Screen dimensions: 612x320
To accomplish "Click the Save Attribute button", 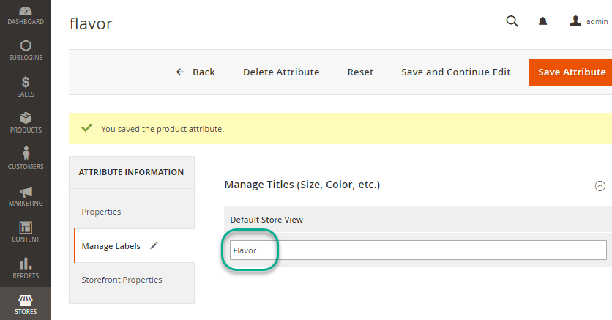I will (x=571, y=72).
